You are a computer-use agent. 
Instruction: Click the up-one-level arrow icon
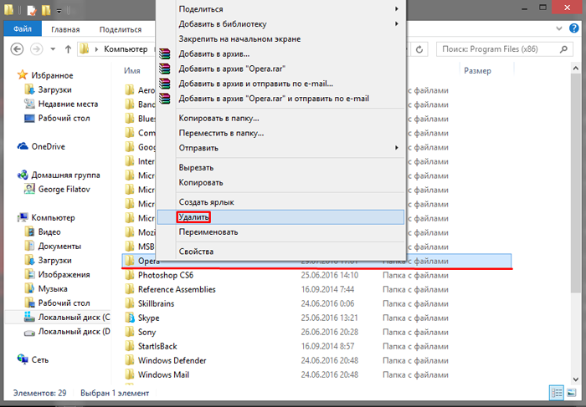pyautogui.click(x=67, y=48)
